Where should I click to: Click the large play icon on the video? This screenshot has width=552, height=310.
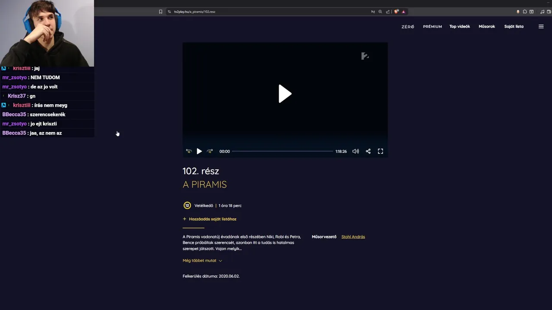285,93
